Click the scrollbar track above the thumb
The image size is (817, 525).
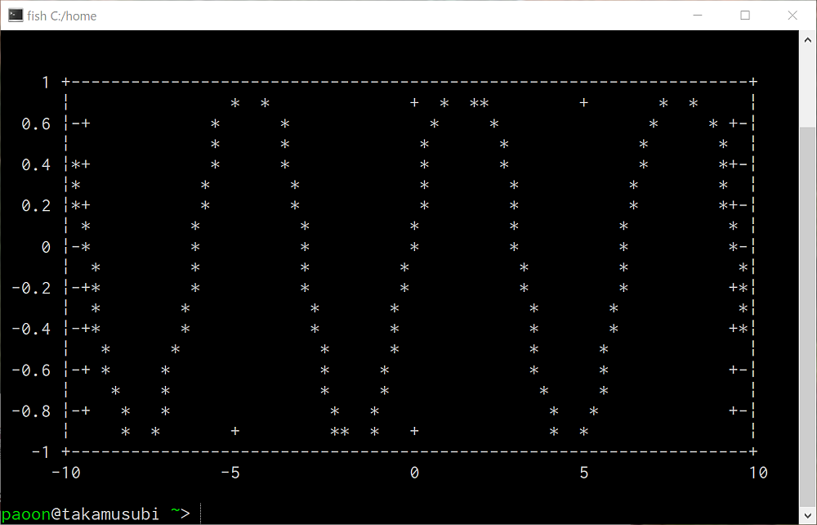point(807,82)
